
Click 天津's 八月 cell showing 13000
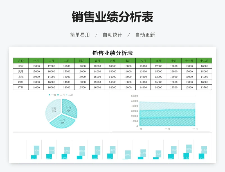143,71
